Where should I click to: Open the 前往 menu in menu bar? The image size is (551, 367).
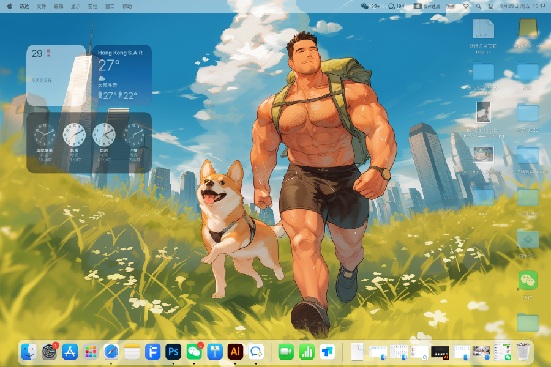[x=92, y=6]
